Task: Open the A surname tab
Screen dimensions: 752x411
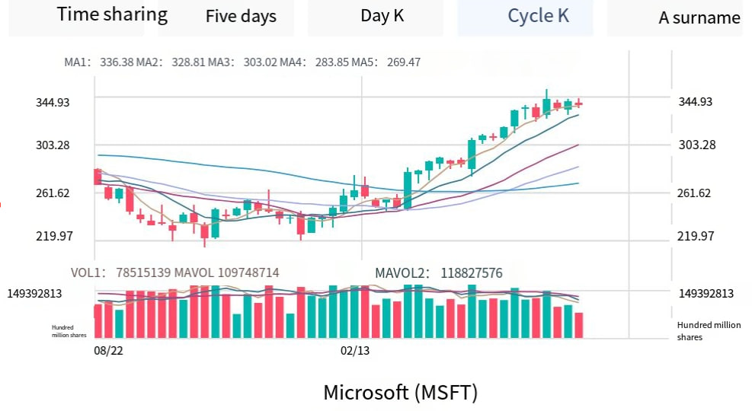Action: [x=699, y=18]
